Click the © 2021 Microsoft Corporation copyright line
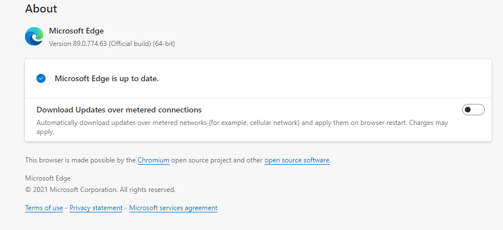Image resolution: width=503 pixels, height=230 pixels. click(100, 190)
